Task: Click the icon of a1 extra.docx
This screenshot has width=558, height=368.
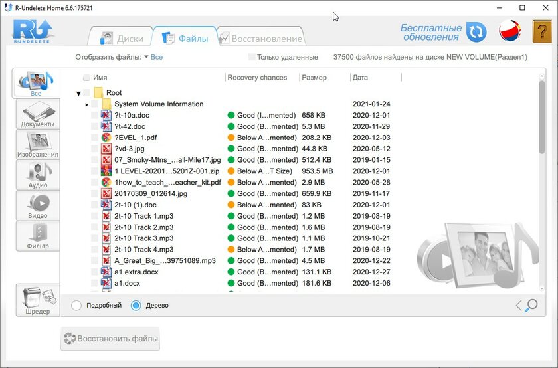Action: click(x=106, y=272)
